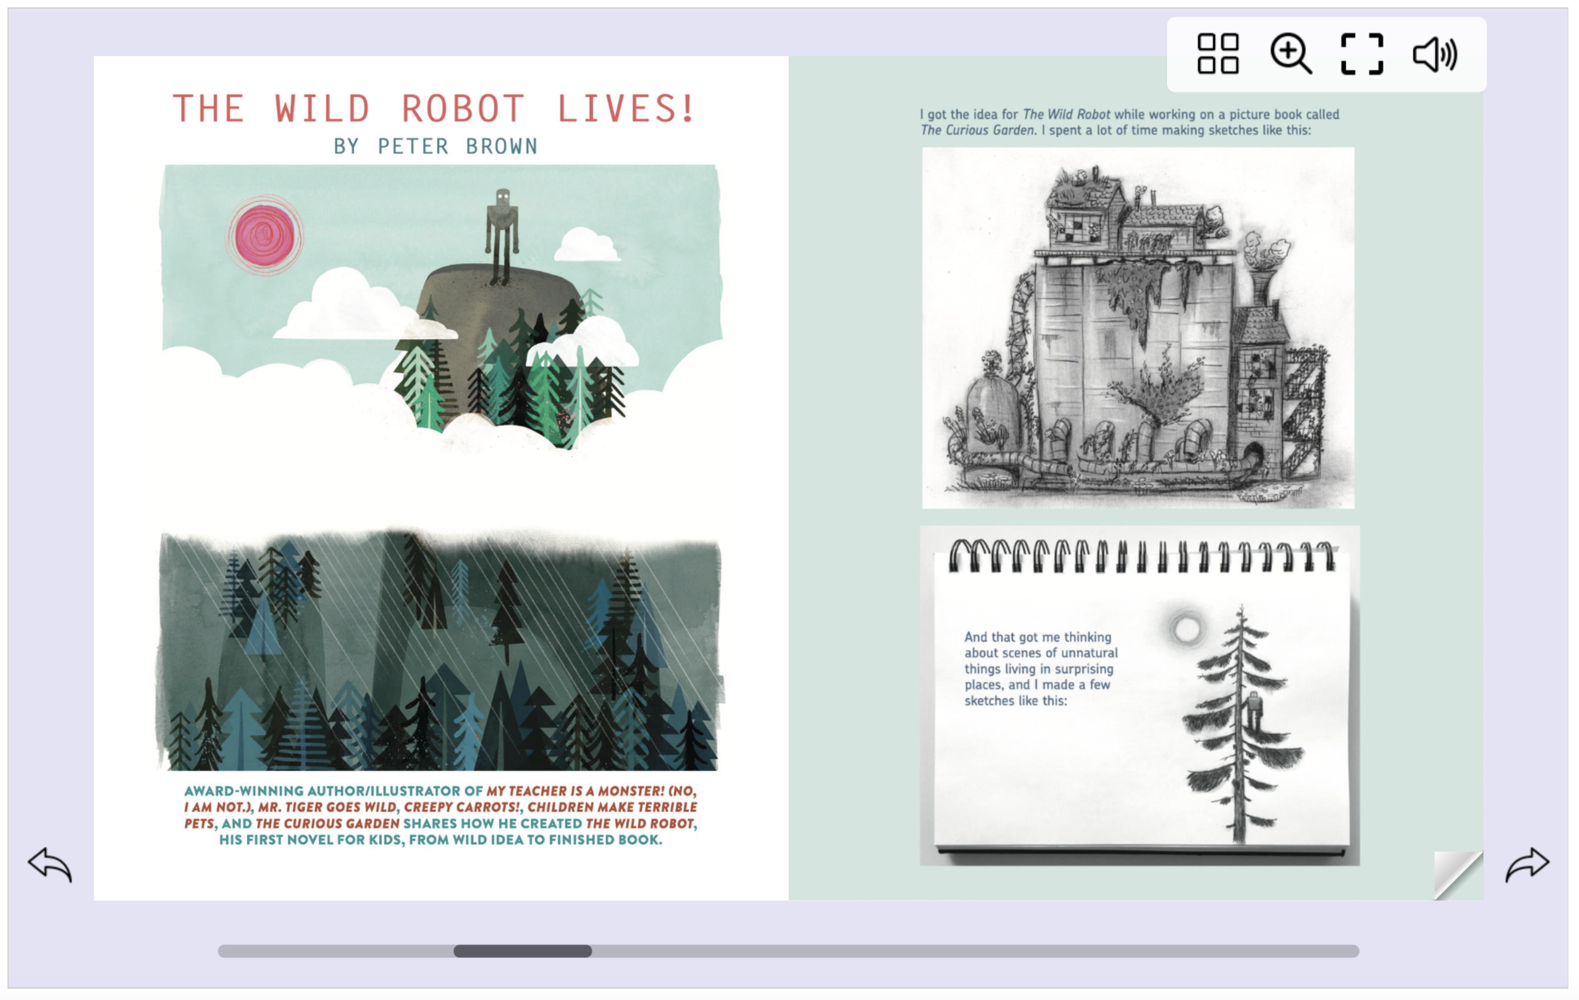The width and height of the screenshot is (1579, 1000).
Task: Toggle the sound speaker icon
Action: tap(1435, 54)
